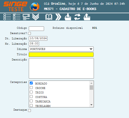Image resolution: width=129 pixels, height=118 pixels.
Task: Click the refresh arrows icon
Action: (77, 17)
